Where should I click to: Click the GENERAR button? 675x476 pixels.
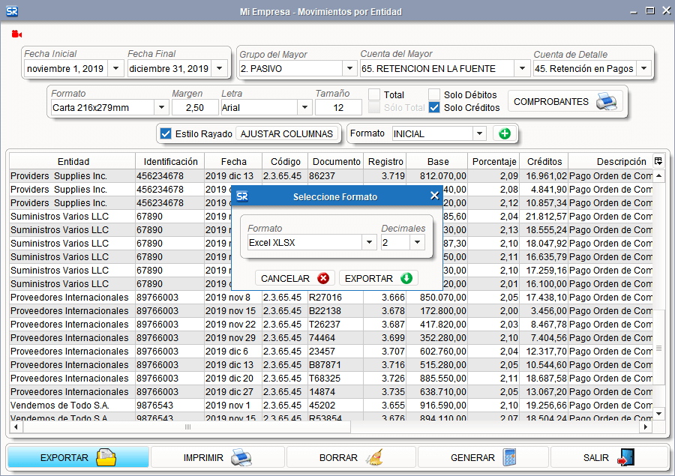pyautogui.click(x=483, y=457)
